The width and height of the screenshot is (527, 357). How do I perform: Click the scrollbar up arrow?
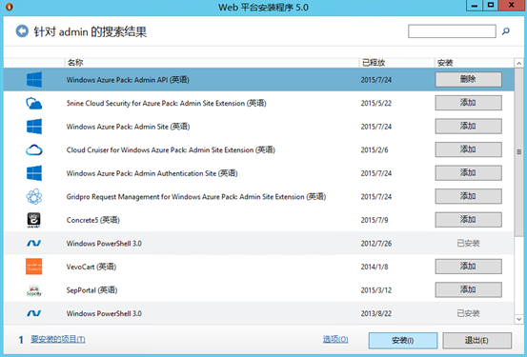518,63
